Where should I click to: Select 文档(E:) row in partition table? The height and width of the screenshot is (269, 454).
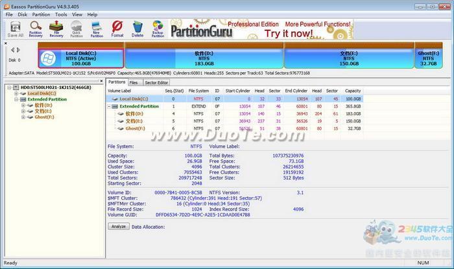[x=235, y=121]
